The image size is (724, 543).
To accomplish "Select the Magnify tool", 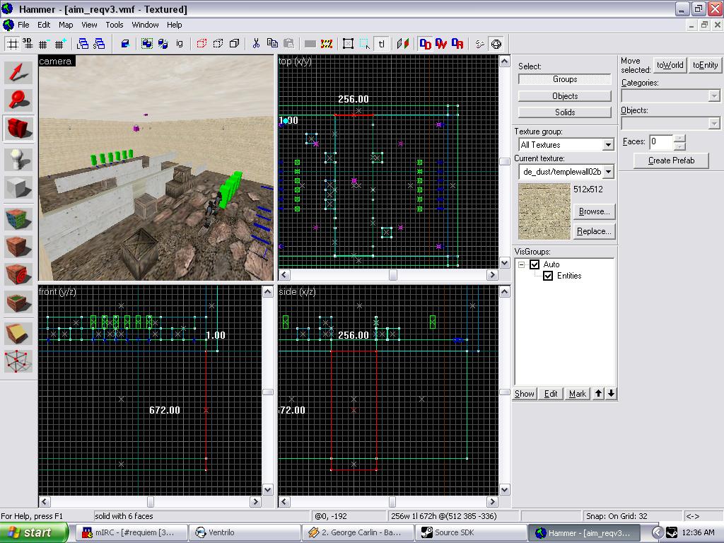I will pyautogui.click(x=19, y=100).
